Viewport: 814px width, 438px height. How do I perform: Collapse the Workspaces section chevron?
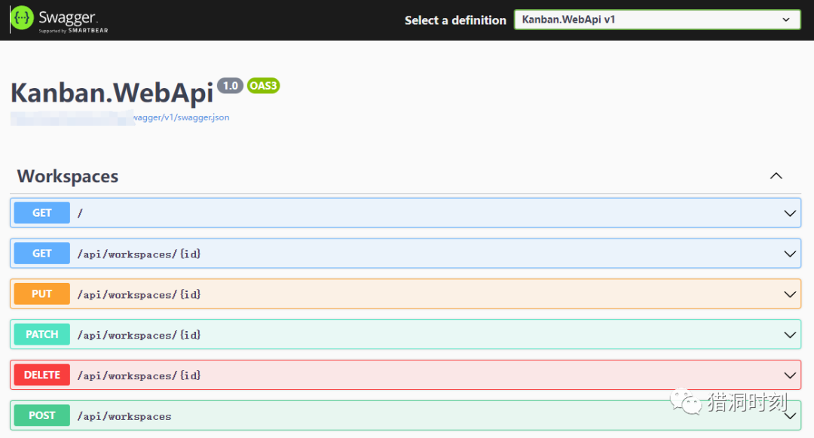coord(776,176)
